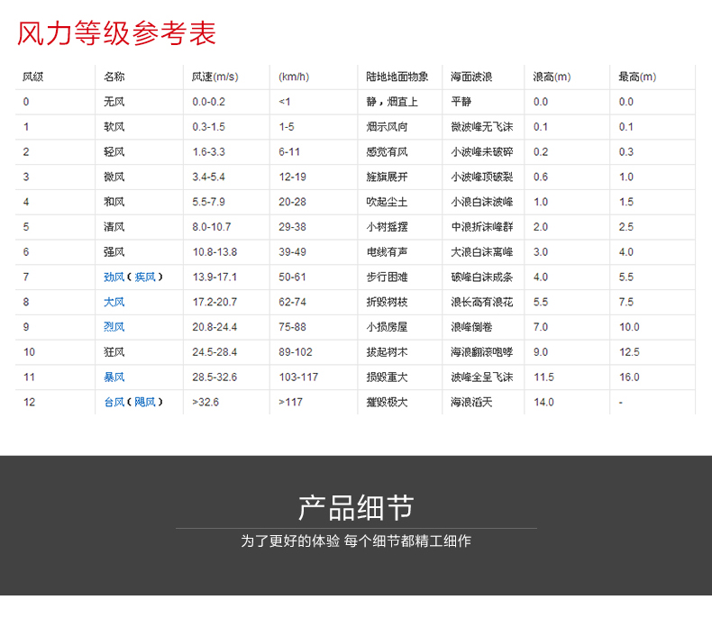
Task: Click the 浪高(m) column header
Action: tap(552, 77)
